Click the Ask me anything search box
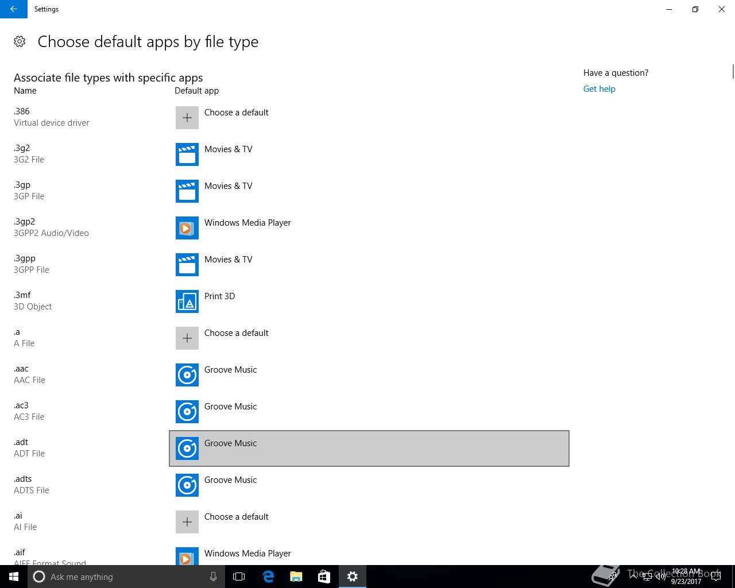This screenshot has height=588, width=735. (125, 577)
